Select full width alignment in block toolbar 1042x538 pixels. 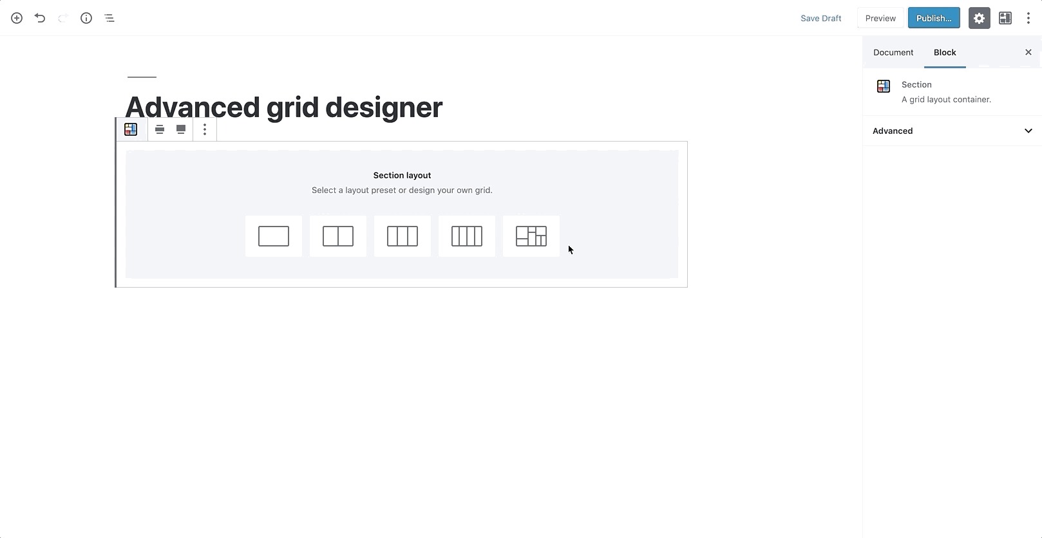pyautogui.click(x=181, y=129)
